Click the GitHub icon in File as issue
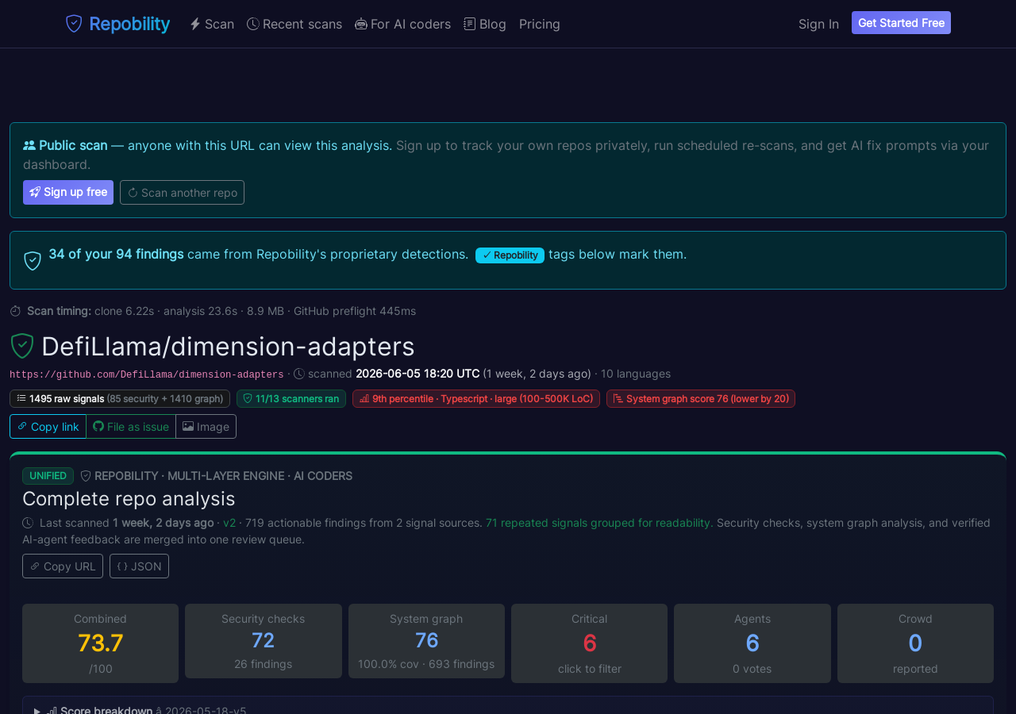This screenshot has height=714, width=1016. pyautogui.click(x=98, y=427)
